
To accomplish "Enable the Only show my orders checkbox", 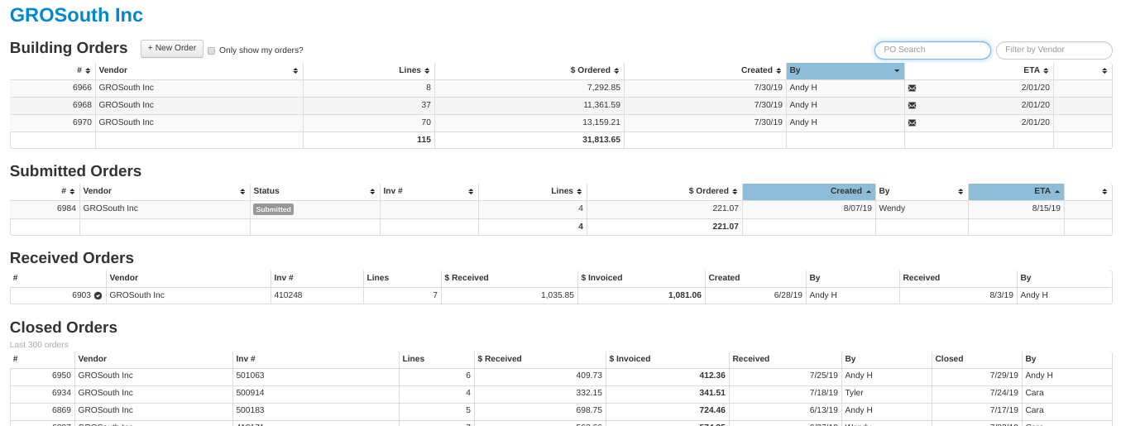I will pyautogui.click(x=212, y=50).
